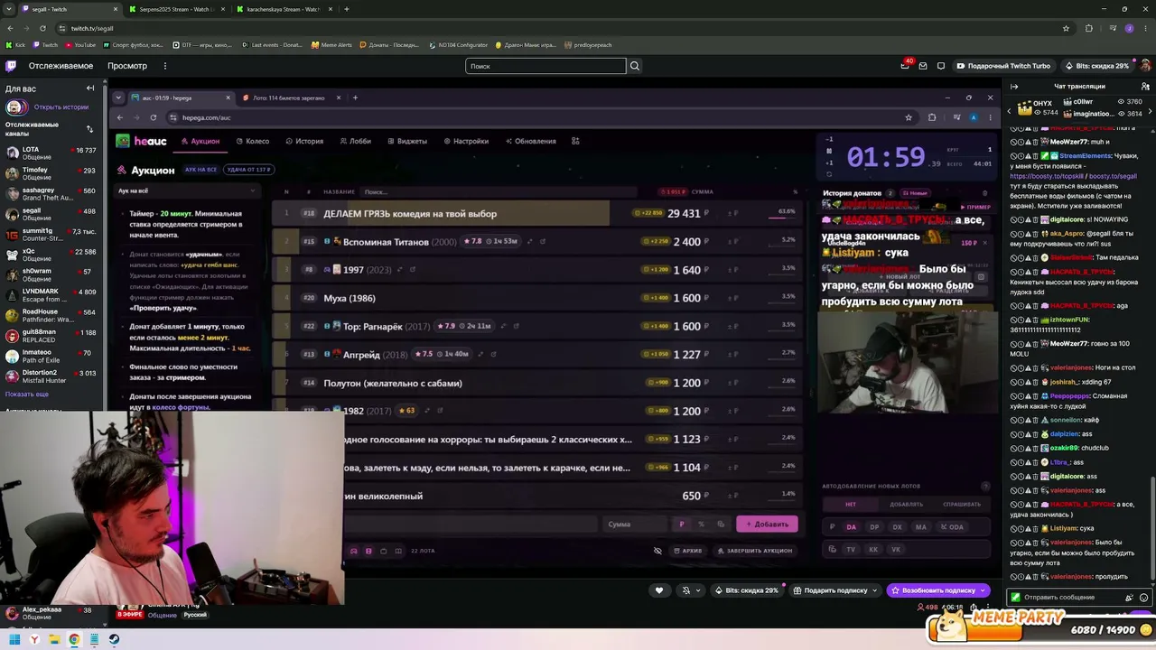Open the hepega Настройки tab
Viewport: 1156px width, 650px height.
466,141
